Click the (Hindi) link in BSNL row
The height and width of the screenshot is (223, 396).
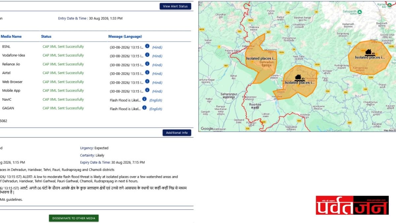point(157,47)
